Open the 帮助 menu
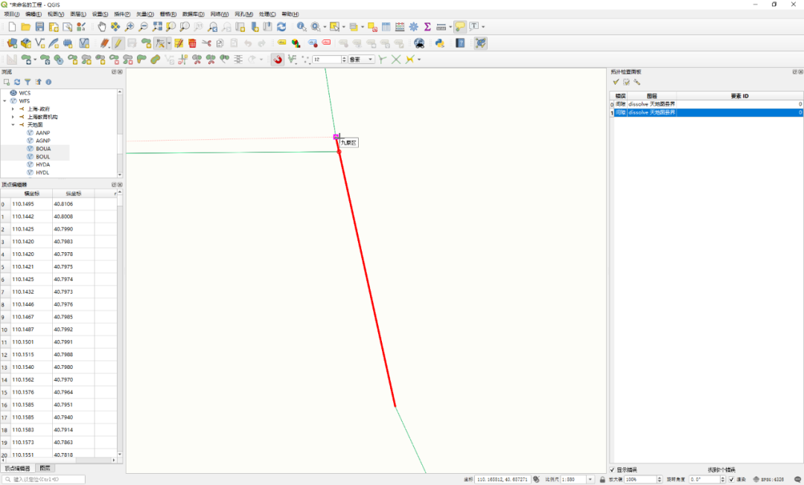 [290, 14]
